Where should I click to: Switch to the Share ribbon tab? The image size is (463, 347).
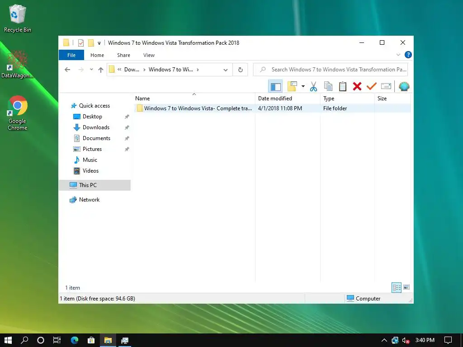123,55
